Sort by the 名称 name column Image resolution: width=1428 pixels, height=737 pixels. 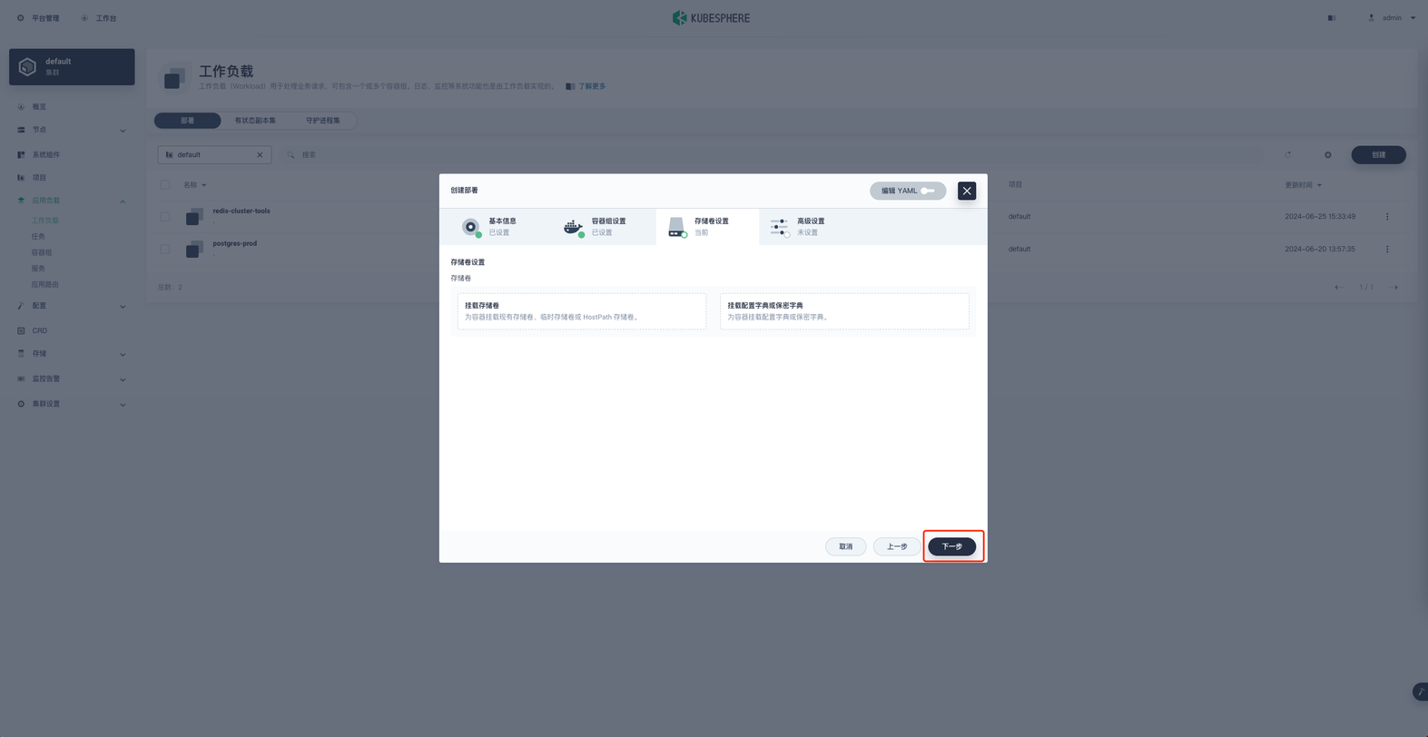tap(194, 185)
